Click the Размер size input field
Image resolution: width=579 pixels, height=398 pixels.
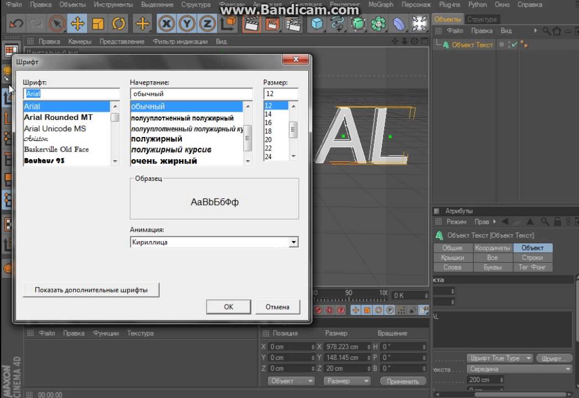[x=281, y=93]
